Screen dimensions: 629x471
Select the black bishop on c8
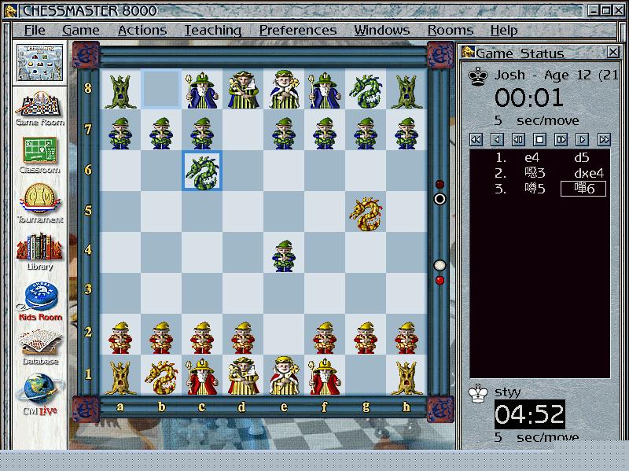pyautogui.click(x=202, y=90)
